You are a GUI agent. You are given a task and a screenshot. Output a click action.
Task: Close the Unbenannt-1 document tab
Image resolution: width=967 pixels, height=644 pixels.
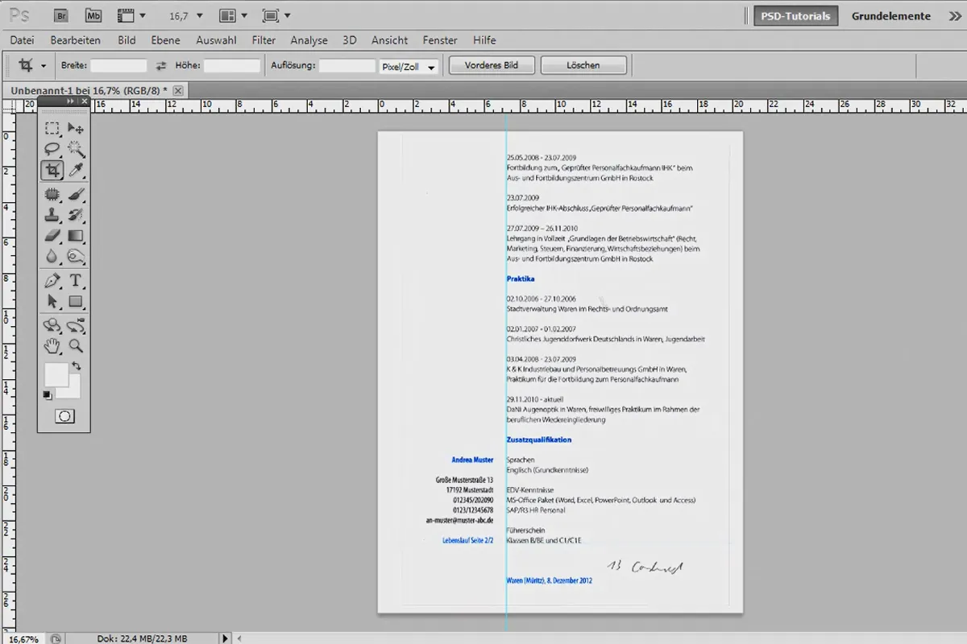178,90
